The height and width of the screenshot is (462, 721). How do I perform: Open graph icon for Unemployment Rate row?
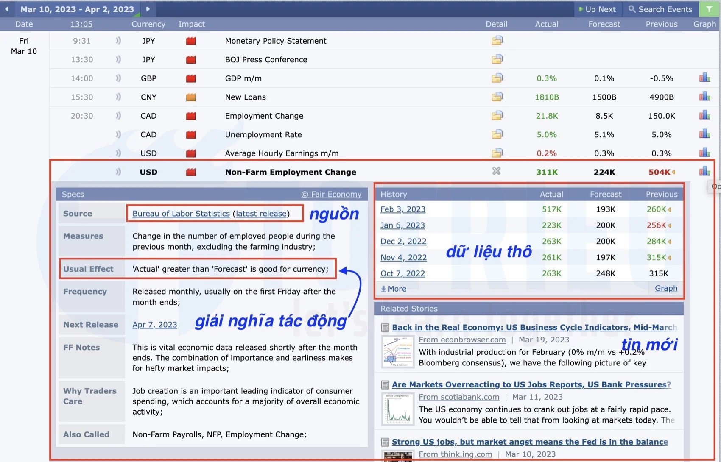704,134
